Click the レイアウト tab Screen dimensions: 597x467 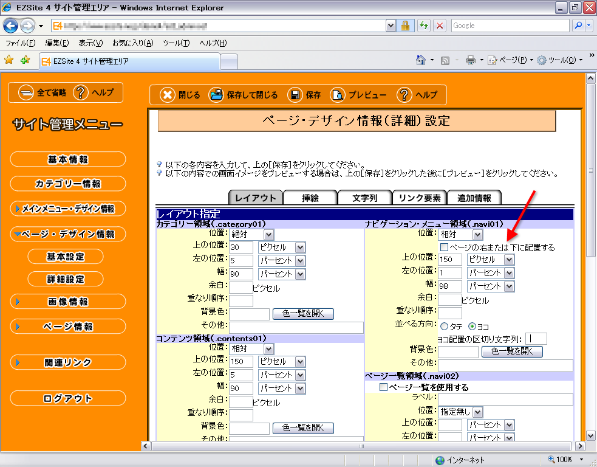[256, 198]
